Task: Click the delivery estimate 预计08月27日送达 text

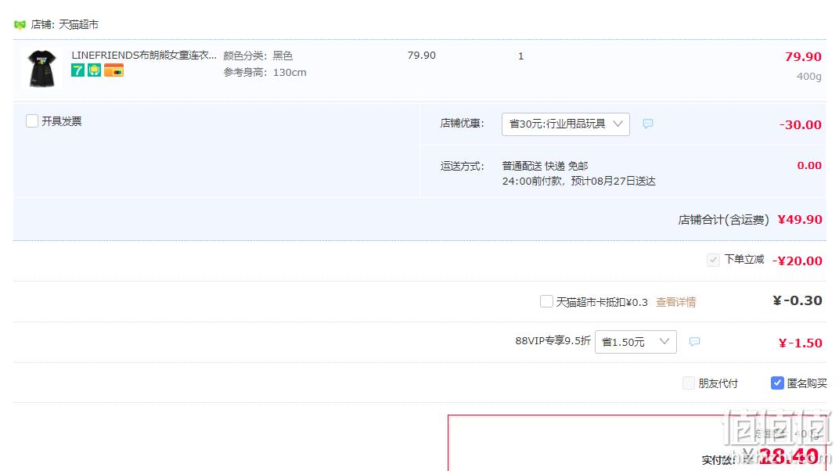Action: pos(613,181)
